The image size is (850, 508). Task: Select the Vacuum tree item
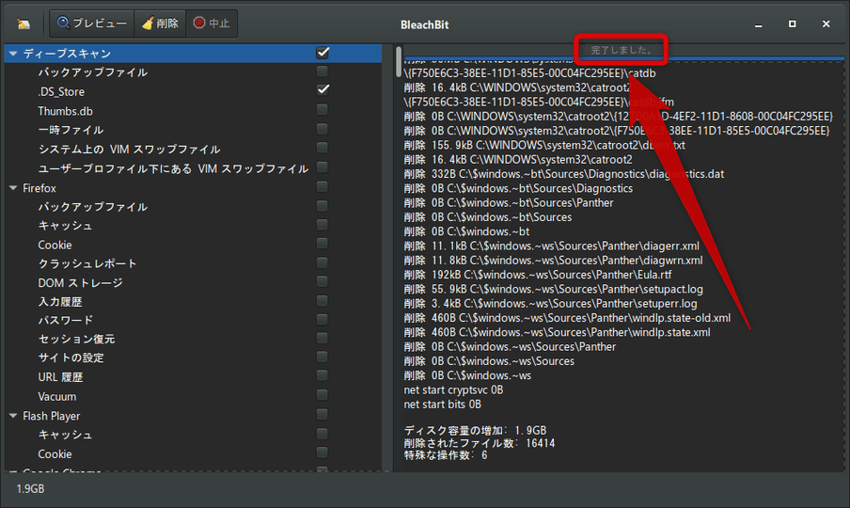57,396
